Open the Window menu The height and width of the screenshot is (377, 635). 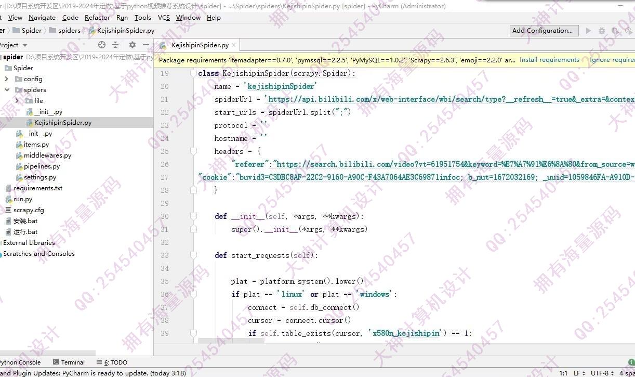[x=188, y=18]
